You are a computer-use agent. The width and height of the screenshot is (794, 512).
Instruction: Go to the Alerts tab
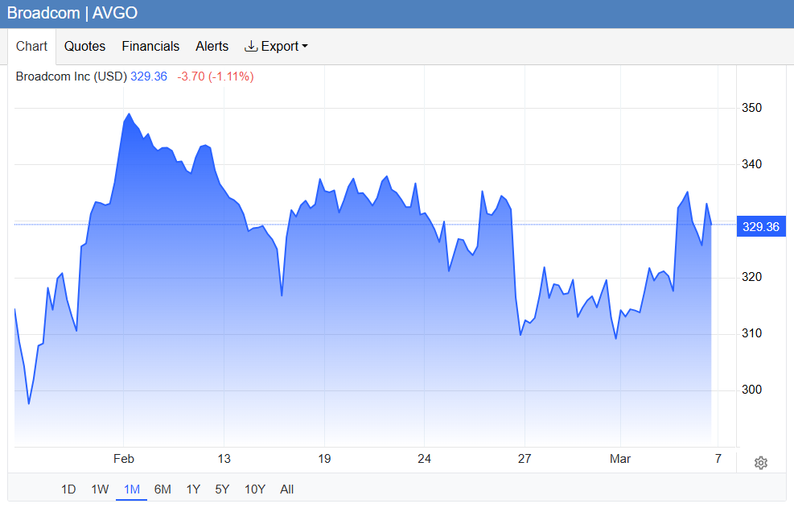pos(212,47)
